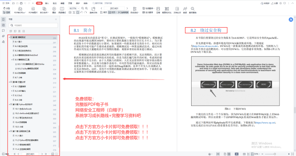Screen dimensions: 296x156
Task: Expand the 9.2 ARP bookmark entry
Action: point(12,91)
